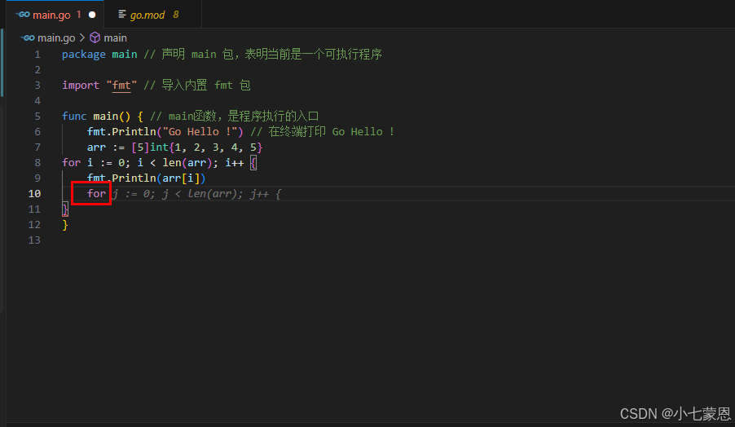Click the closing brace on line 11

tap(65, 209)
